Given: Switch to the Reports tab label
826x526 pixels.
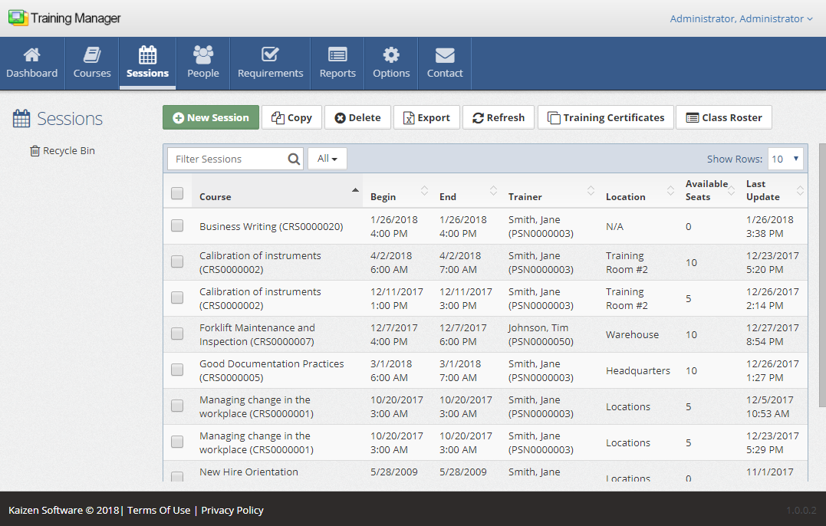Looking at the screenshot, I should click(x=337, y=73).
